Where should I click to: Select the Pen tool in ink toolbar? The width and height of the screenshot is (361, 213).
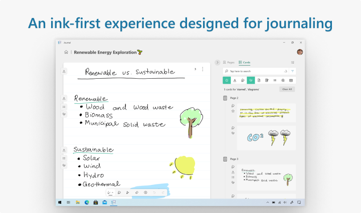(109, 193)
